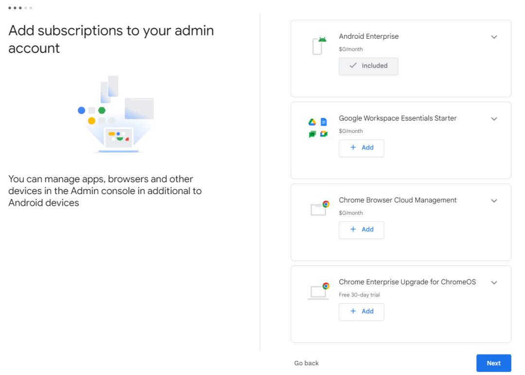Click the current step dot in progress indicator

coord(20,8)
